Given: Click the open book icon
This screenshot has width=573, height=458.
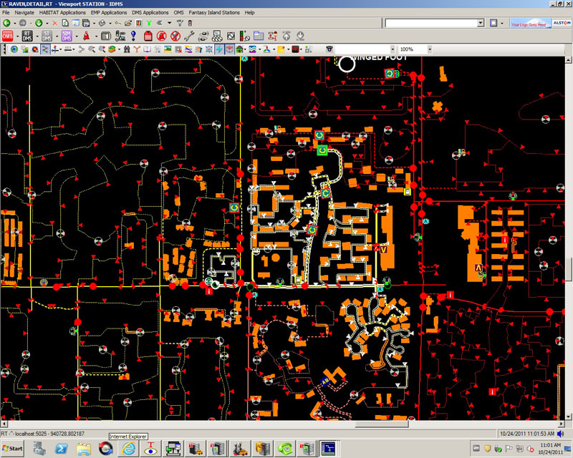Looking at the screenshot, I should click(148, 49).
